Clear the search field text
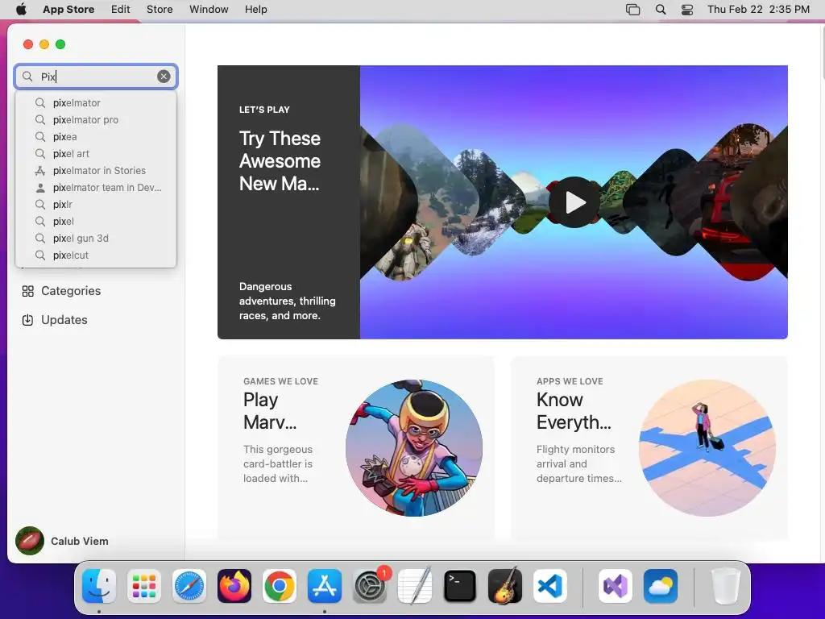825x619 pixels. click(164, 77)
